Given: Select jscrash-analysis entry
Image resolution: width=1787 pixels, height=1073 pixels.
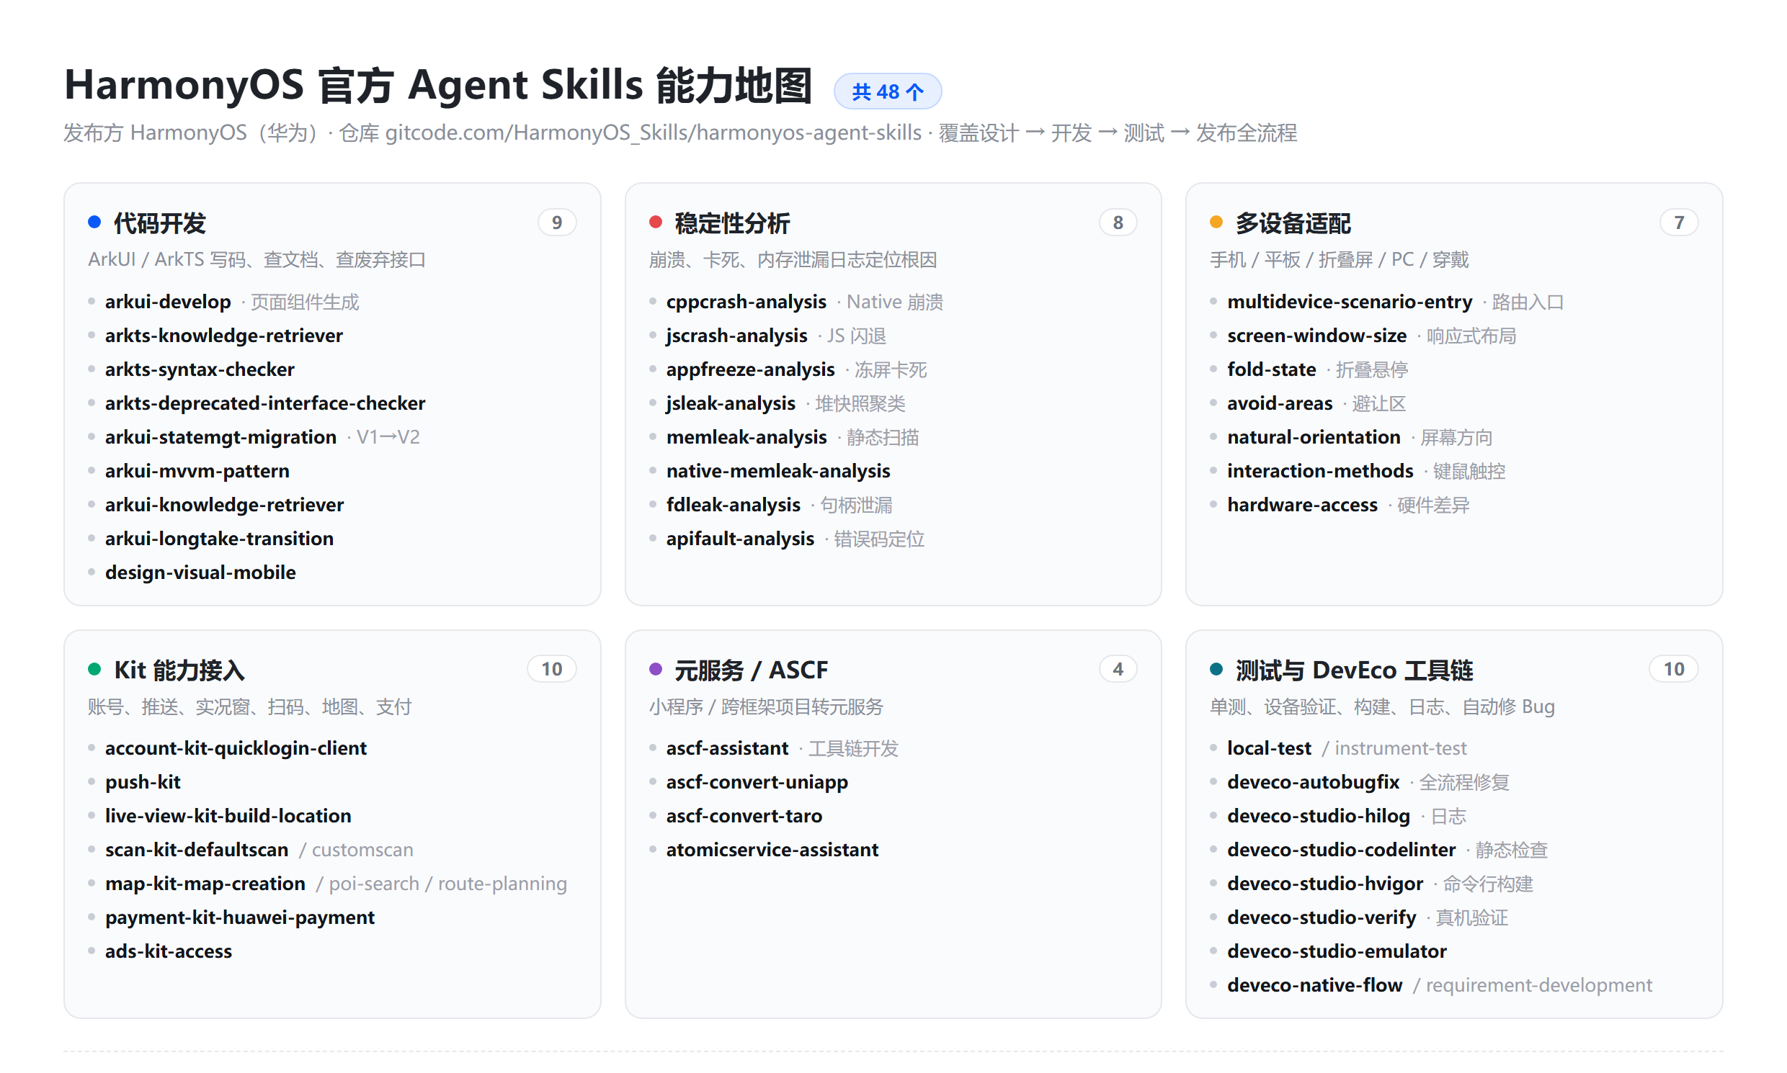Looking at the screenshot, I should click(x=736, y=336).
